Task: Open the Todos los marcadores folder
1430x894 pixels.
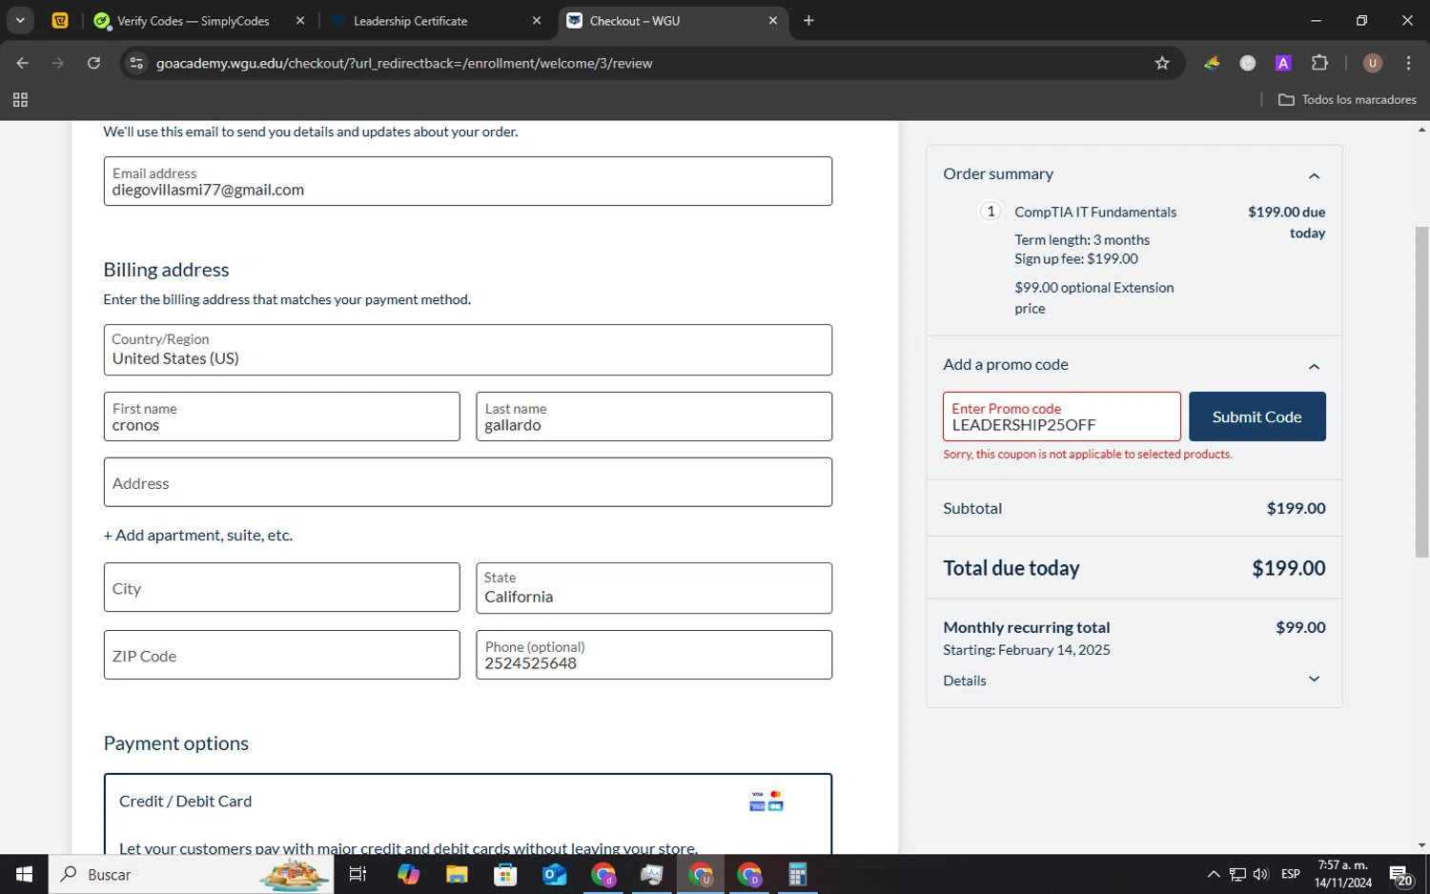Action: pyautogui.click(x=1347, y=100)
